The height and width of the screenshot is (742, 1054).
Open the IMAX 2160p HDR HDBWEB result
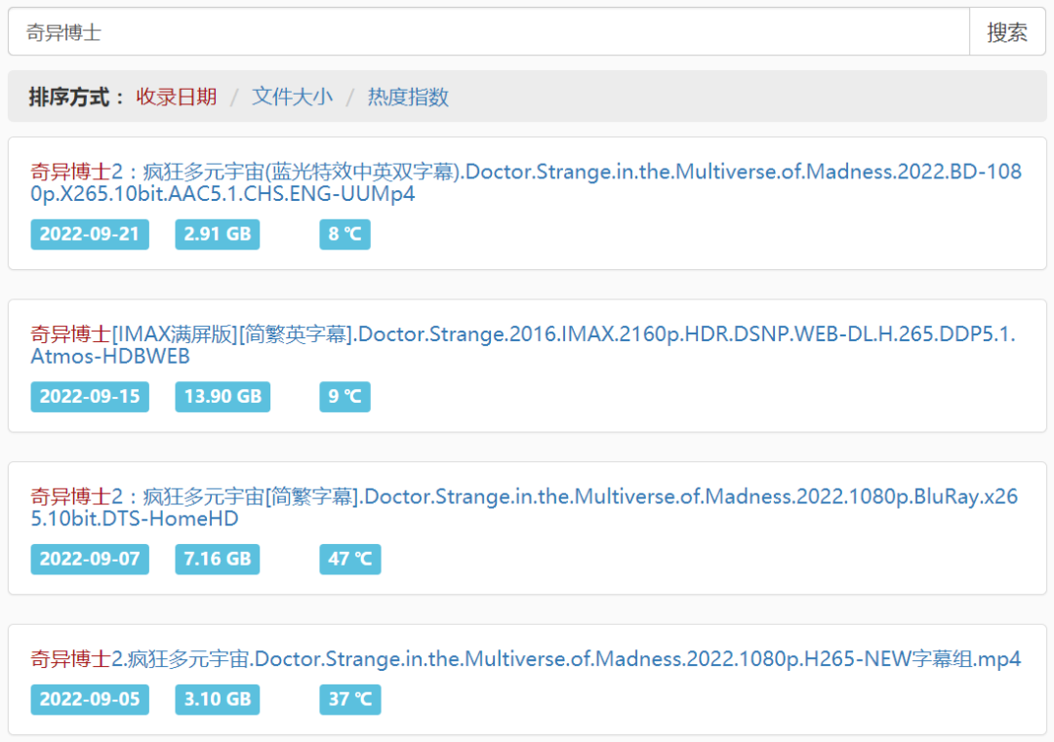[x=523, y=345]
